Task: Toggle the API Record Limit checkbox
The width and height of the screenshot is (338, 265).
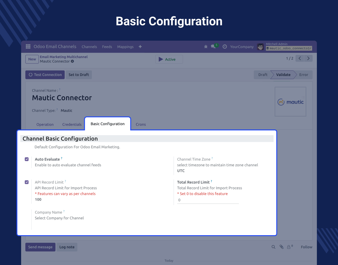Action: [x=27, y=182]
